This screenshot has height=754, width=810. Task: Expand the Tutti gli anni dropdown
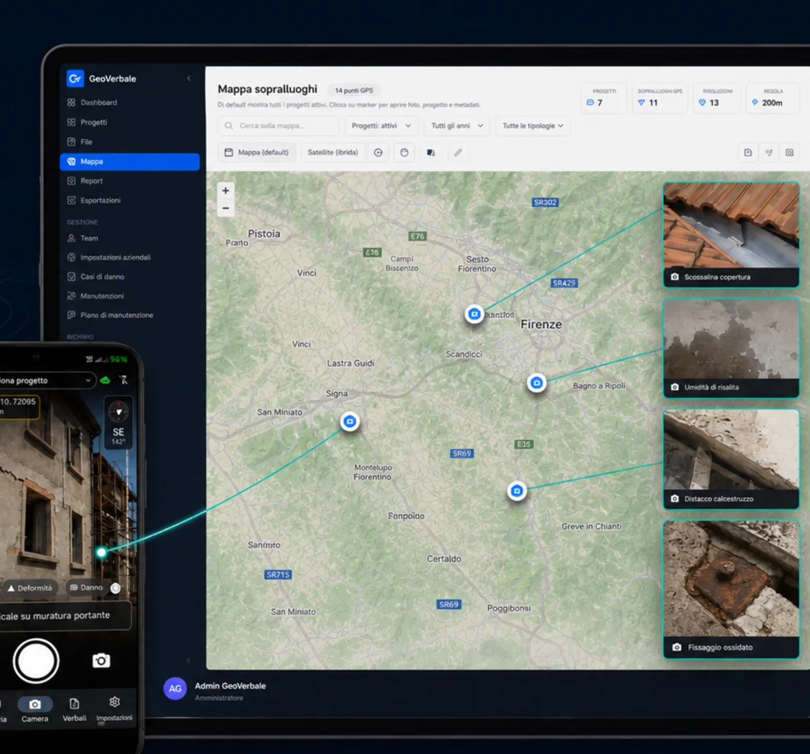457,126
